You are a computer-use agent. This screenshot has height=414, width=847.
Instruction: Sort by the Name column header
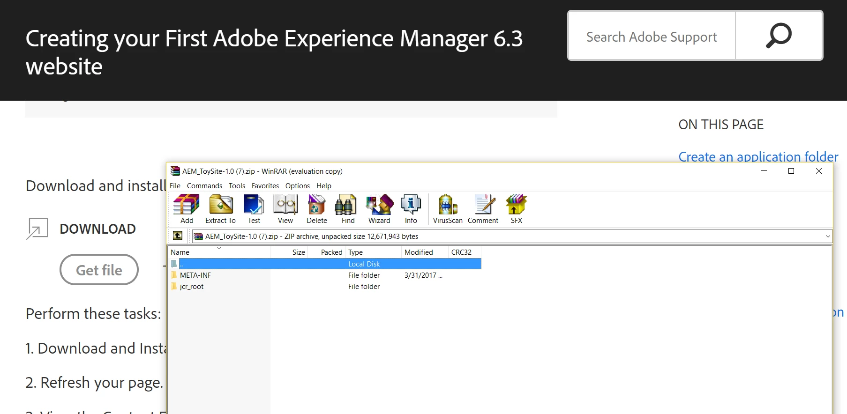pyautogui.click(x=219, y=252)
